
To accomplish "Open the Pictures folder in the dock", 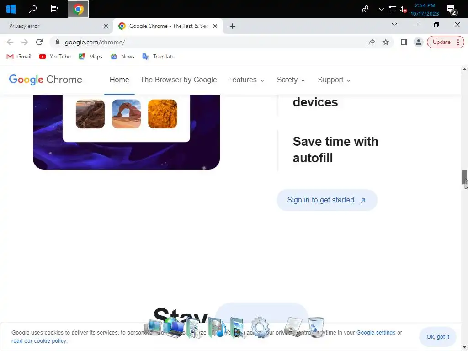I will click(238, 328).
